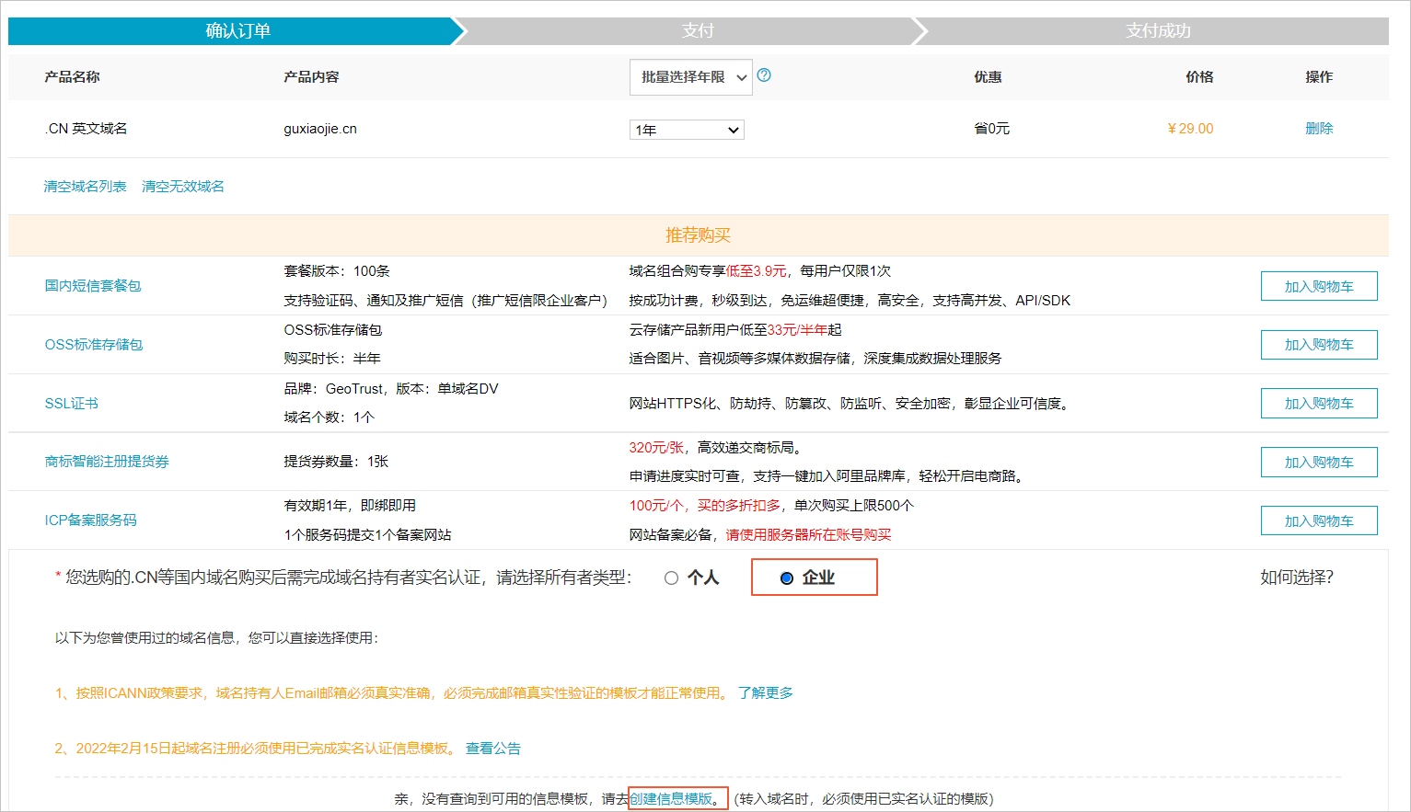Click the help question mark icon

tap(764, 75)
